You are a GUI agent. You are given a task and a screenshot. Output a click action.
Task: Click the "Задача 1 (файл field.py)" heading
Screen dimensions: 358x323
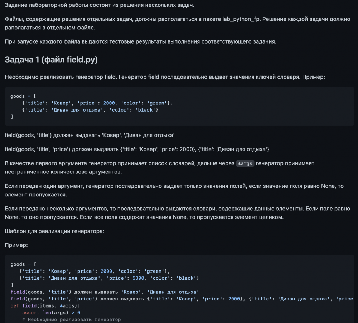(51, 59)
